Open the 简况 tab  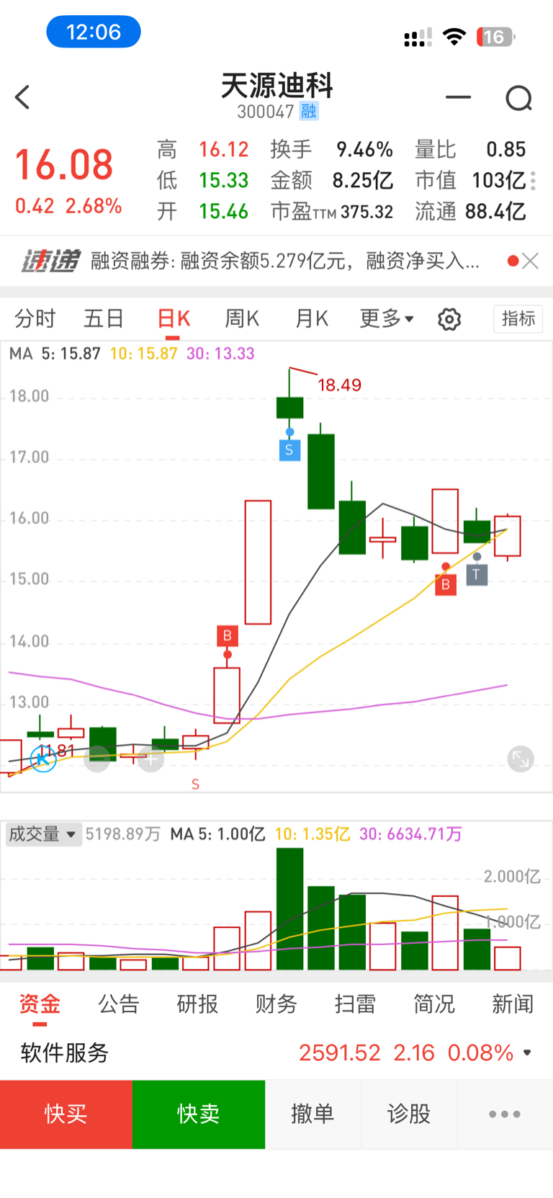433,1003
